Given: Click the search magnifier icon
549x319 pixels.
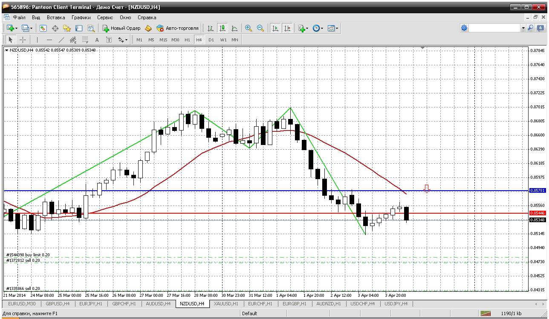Looking at the screenshot, I should (x=531, y=28).
